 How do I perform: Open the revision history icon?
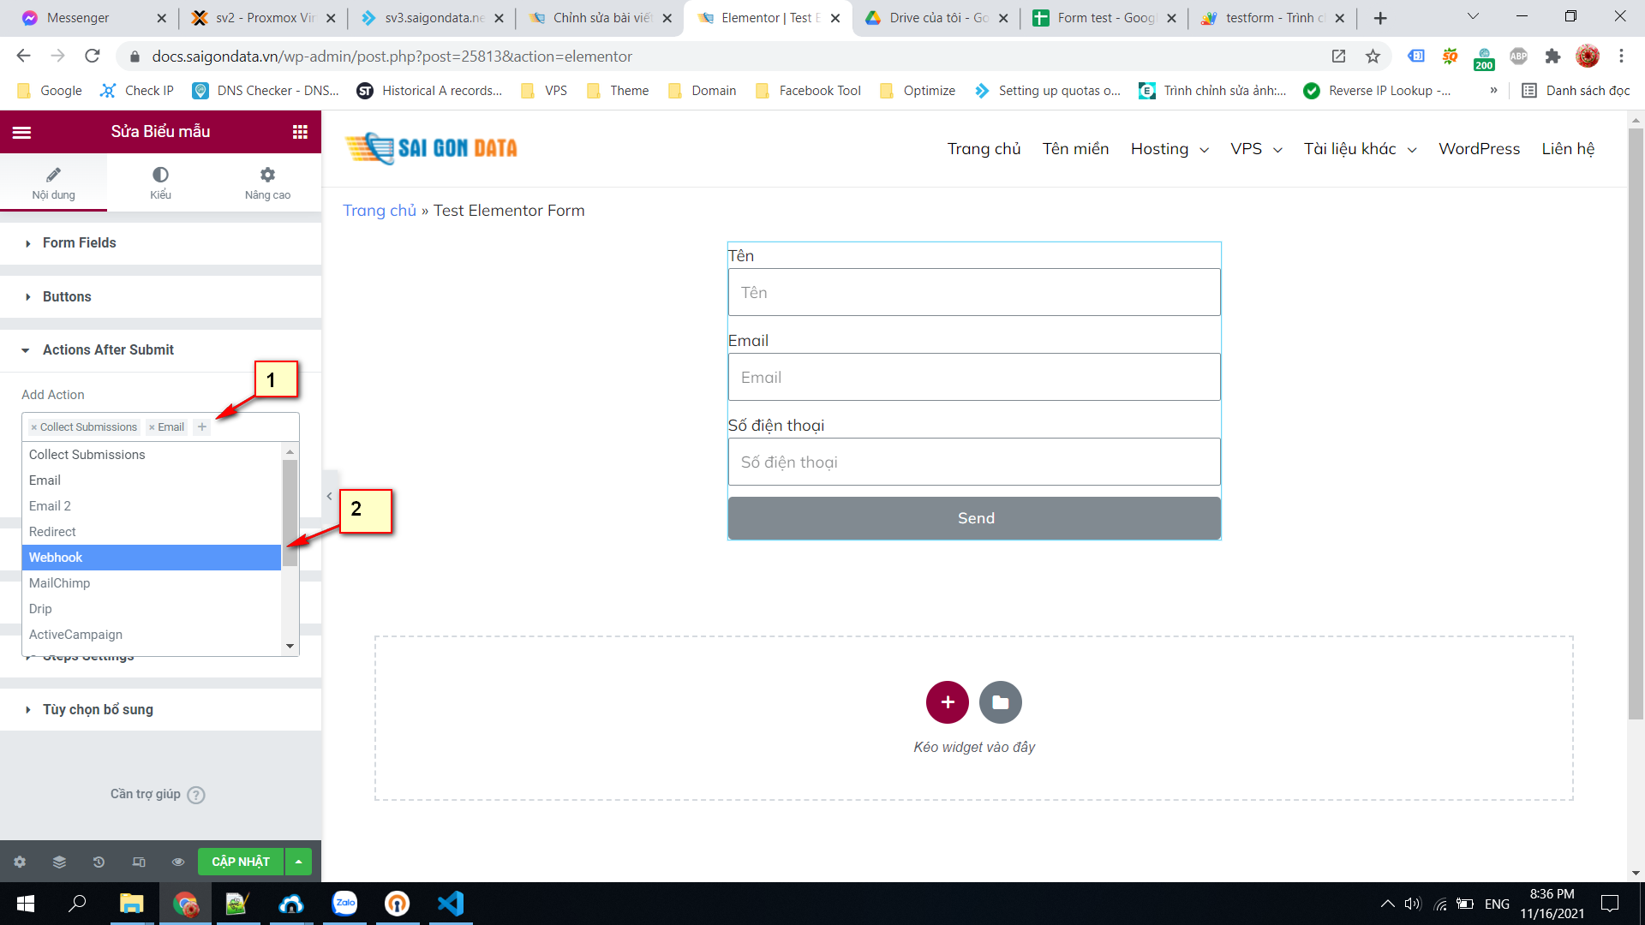pos(99,862)
